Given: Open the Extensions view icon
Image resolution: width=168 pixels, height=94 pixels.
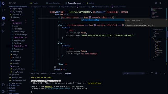Looking at the screenshot, I should (3, 24).
